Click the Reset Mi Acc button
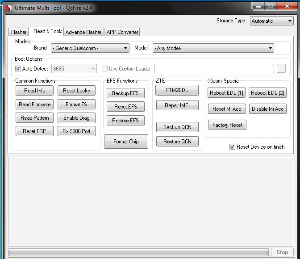Image resolution: width=300 pixels, height=259 pixels. (227, 109)
